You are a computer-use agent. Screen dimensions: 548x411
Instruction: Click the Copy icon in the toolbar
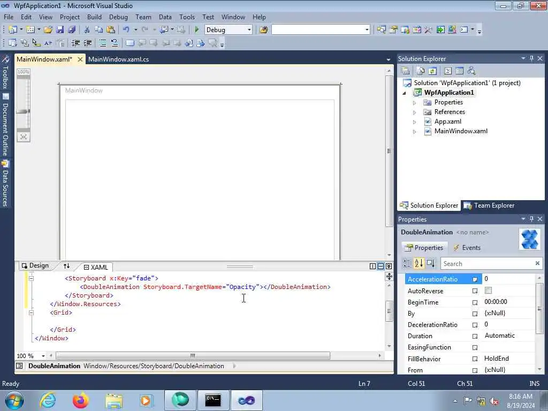point(99,30)
